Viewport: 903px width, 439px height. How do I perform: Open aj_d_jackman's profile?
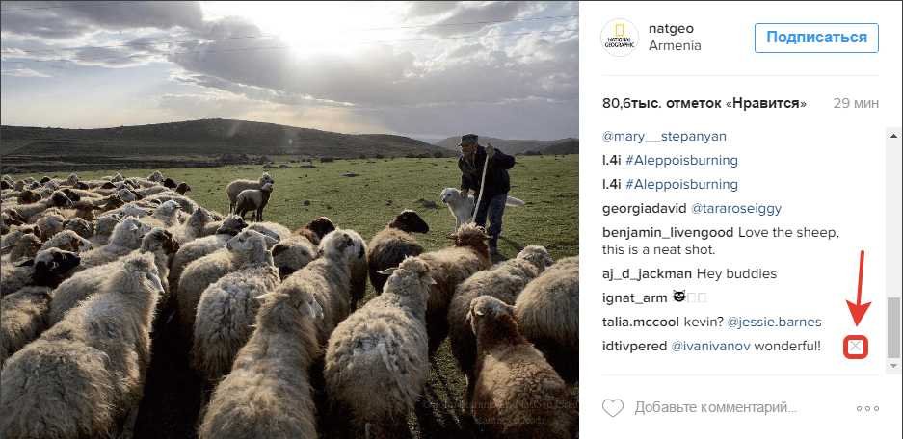point(647,273)
